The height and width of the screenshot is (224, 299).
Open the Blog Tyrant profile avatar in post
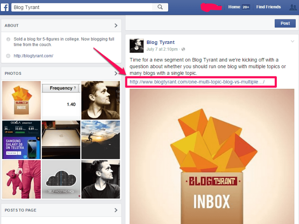point(137,46)
